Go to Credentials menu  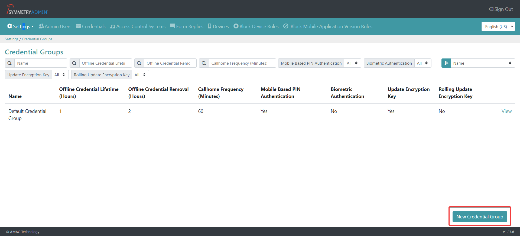91,26
